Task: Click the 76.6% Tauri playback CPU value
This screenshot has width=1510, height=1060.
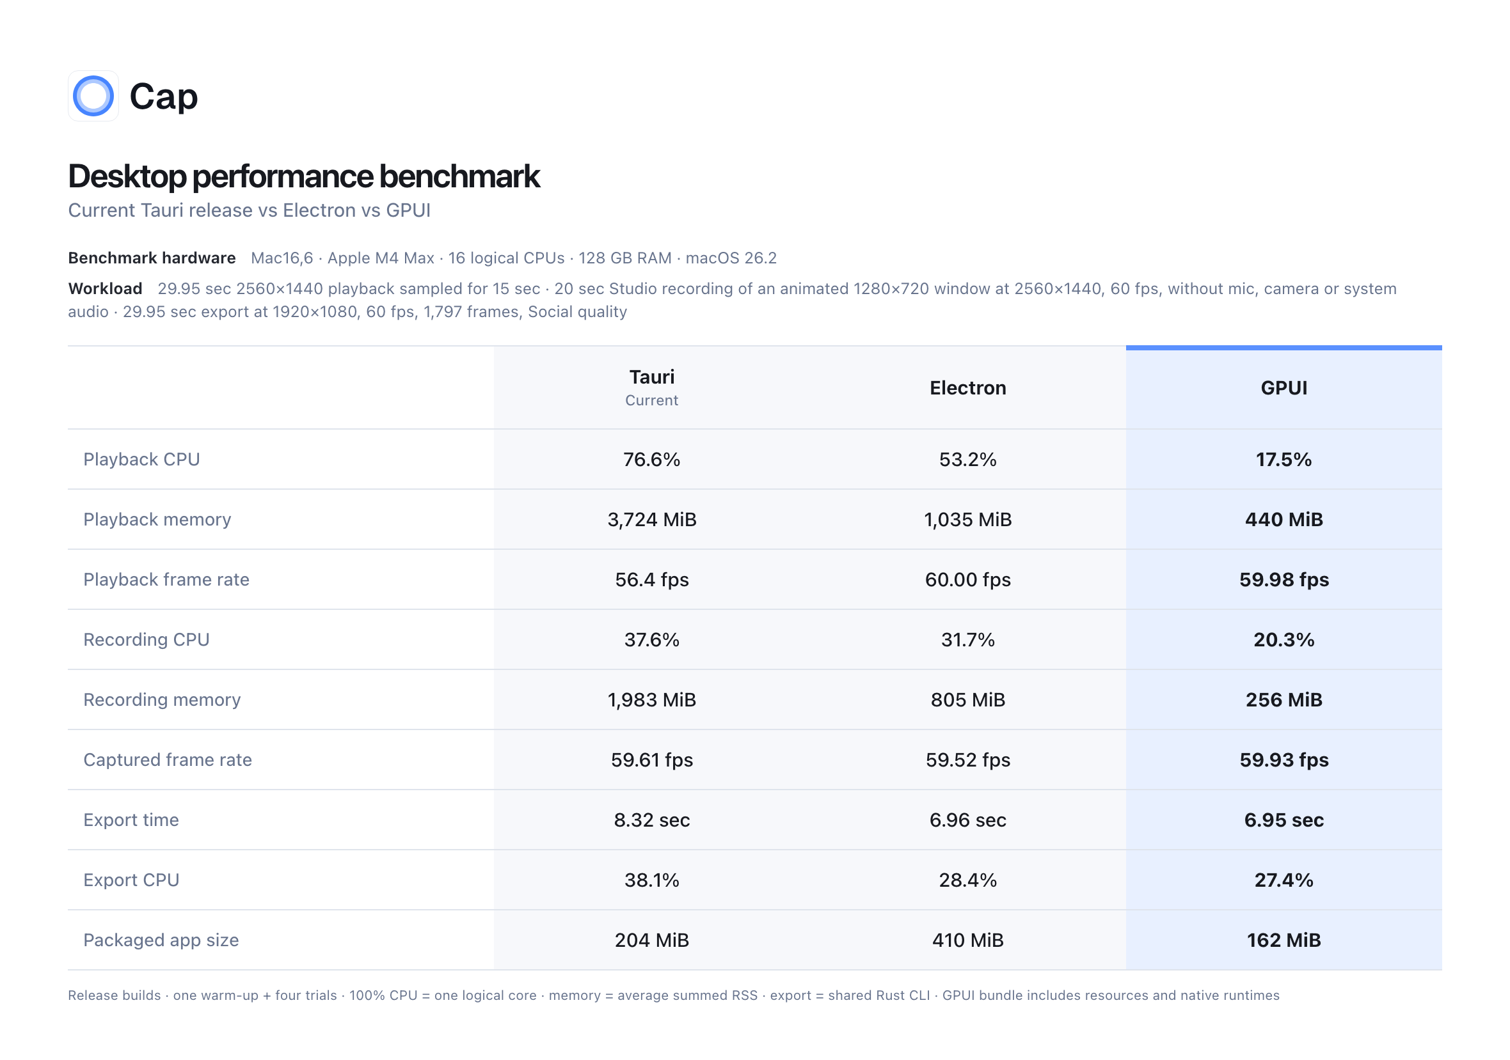Action: coord(652,460)
